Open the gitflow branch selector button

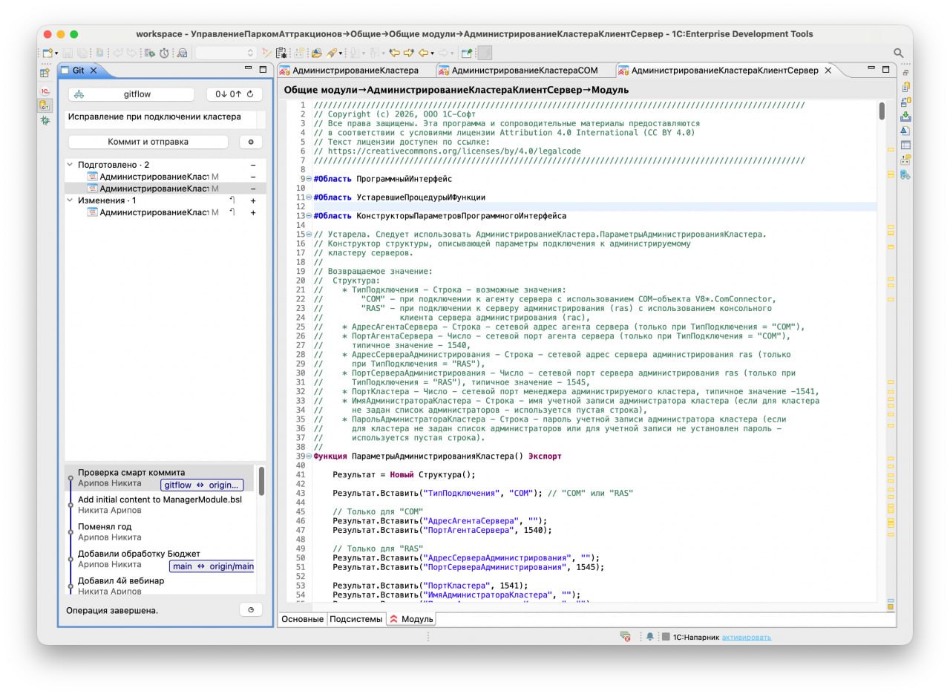[131, 94]
